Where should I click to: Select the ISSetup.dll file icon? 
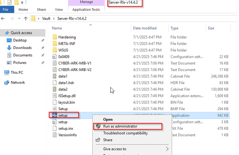[x=55, y=96]
